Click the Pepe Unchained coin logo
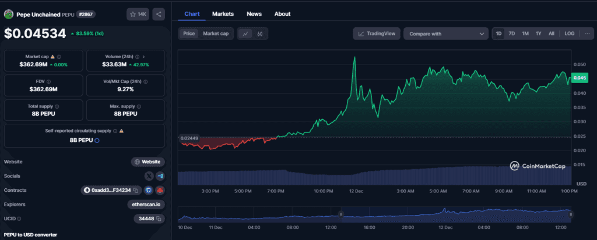 pyautogui.click(x=9, y=15)
